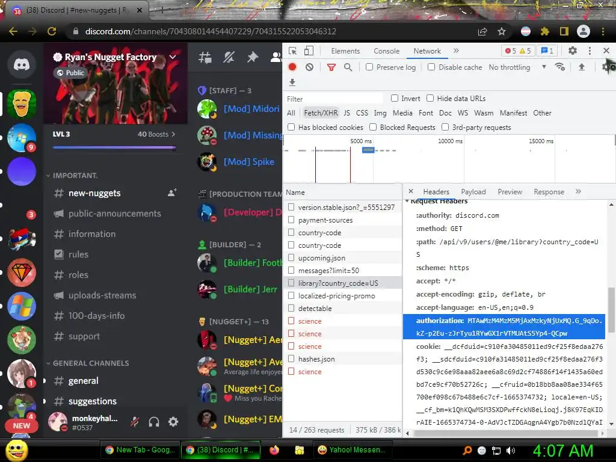The width and height of the screenshot is (616, 462).
Task: Expand Ryan's Nugget Factory server menu
Action: pos(172,57)
